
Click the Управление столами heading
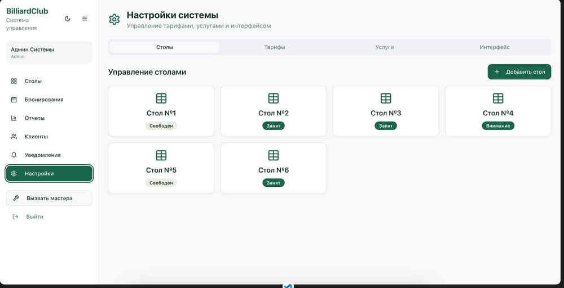(x=147, y=72)
